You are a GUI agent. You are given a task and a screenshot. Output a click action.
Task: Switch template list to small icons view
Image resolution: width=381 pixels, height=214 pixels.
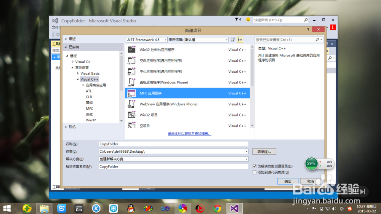[233, 40]
